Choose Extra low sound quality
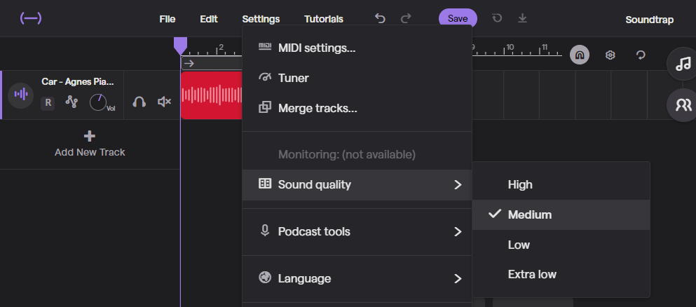The image size is (696, 307). (x=561, y=274)
